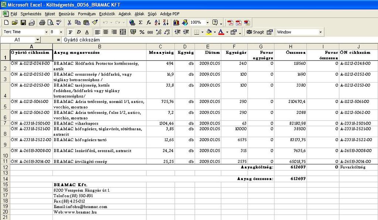Open the borders dropdown arrow
This screenshot has width=378, height=220.
[202, 32]
